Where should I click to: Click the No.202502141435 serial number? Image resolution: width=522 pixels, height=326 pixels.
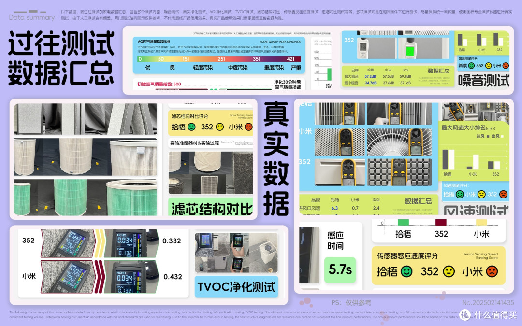tap(488, 303)
